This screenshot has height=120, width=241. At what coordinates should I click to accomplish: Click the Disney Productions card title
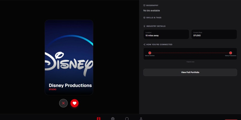click(70, 85)
